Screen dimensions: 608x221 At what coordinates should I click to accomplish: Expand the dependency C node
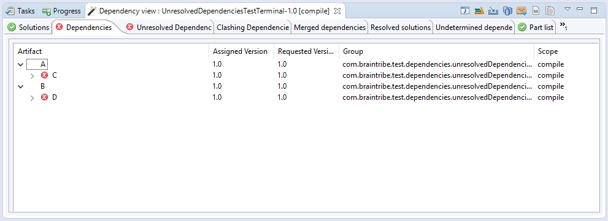(x=33, y=75)
